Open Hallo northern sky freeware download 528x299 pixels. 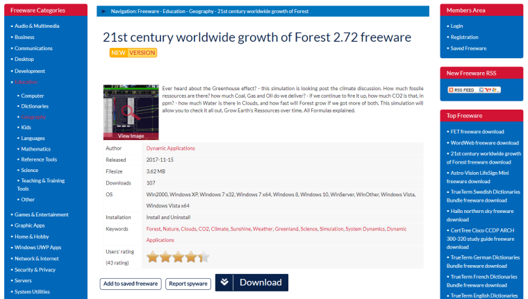[480, 215]
